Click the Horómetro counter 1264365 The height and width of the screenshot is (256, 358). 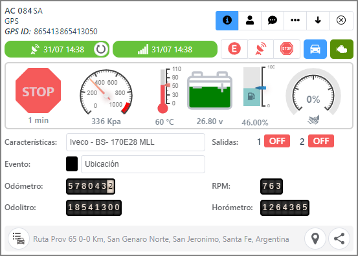(285, 208)
